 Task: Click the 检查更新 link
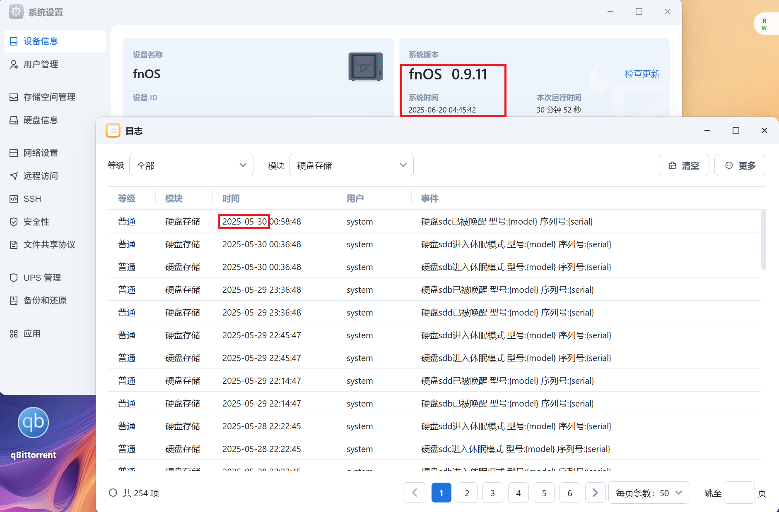[642, 74]
